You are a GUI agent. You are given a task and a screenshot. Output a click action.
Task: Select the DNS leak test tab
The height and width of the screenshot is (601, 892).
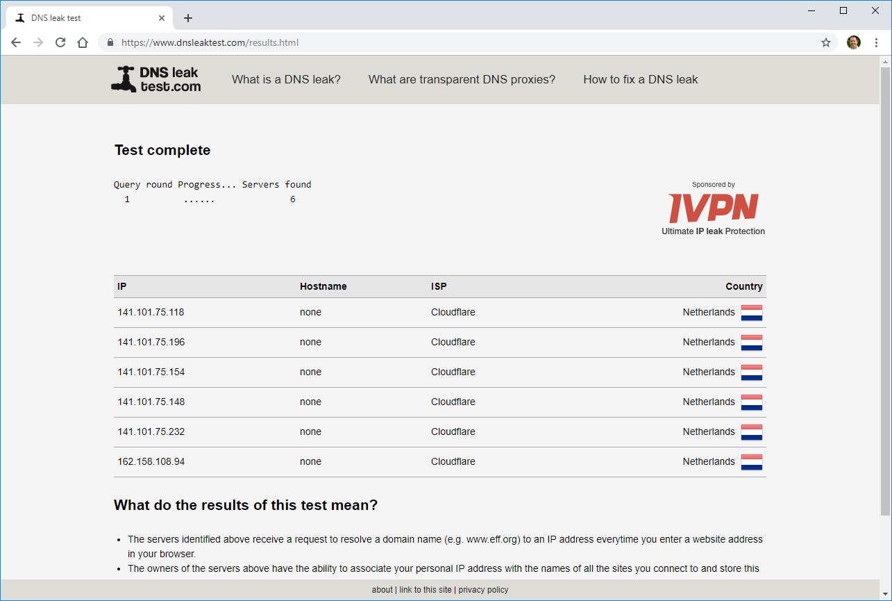pos(90,18)
